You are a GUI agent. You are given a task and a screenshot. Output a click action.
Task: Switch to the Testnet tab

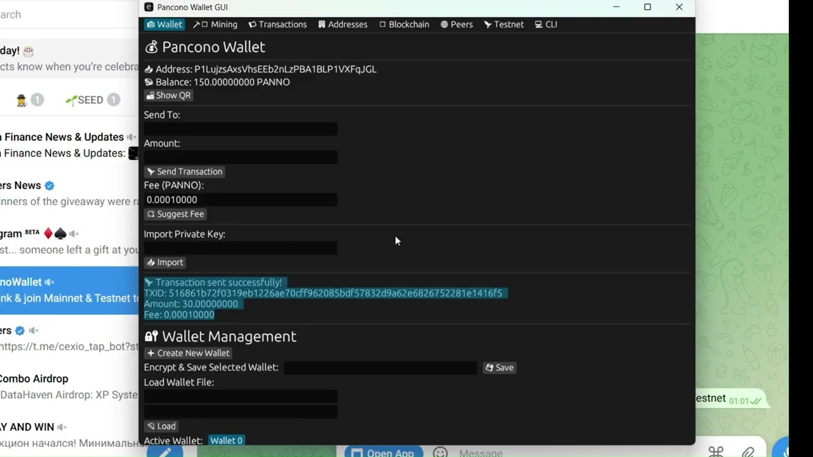[x=504, y=24]
